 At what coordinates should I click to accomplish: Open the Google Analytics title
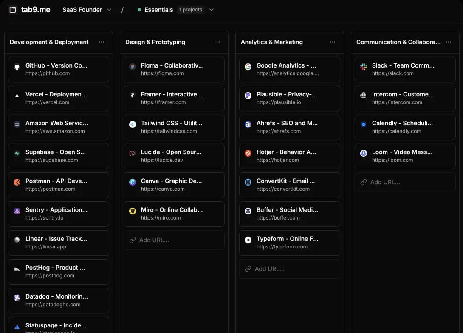point(286,65)
